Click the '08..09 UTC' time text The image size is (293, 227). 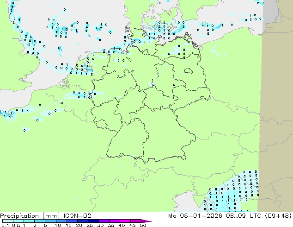click(x=244, y=215)
